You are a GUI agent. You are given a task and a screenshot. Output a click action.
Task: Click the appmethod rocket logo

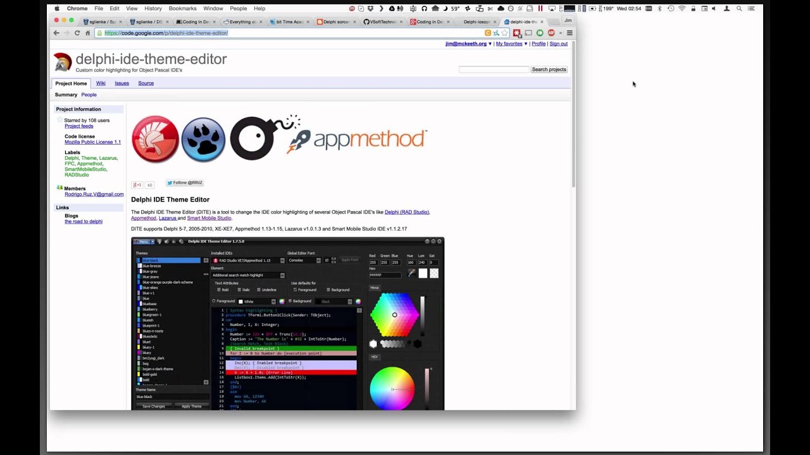[358, 140]
